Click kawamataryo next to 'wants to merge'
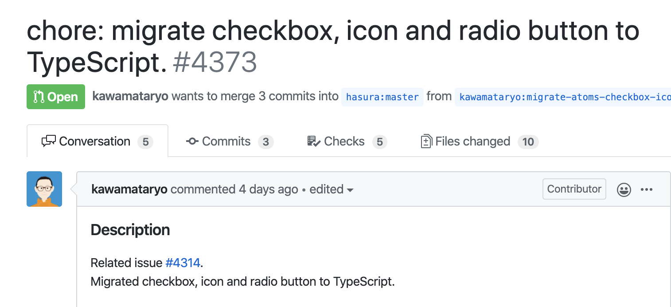Screen dimensions: 671x307 tap(130, 96)
